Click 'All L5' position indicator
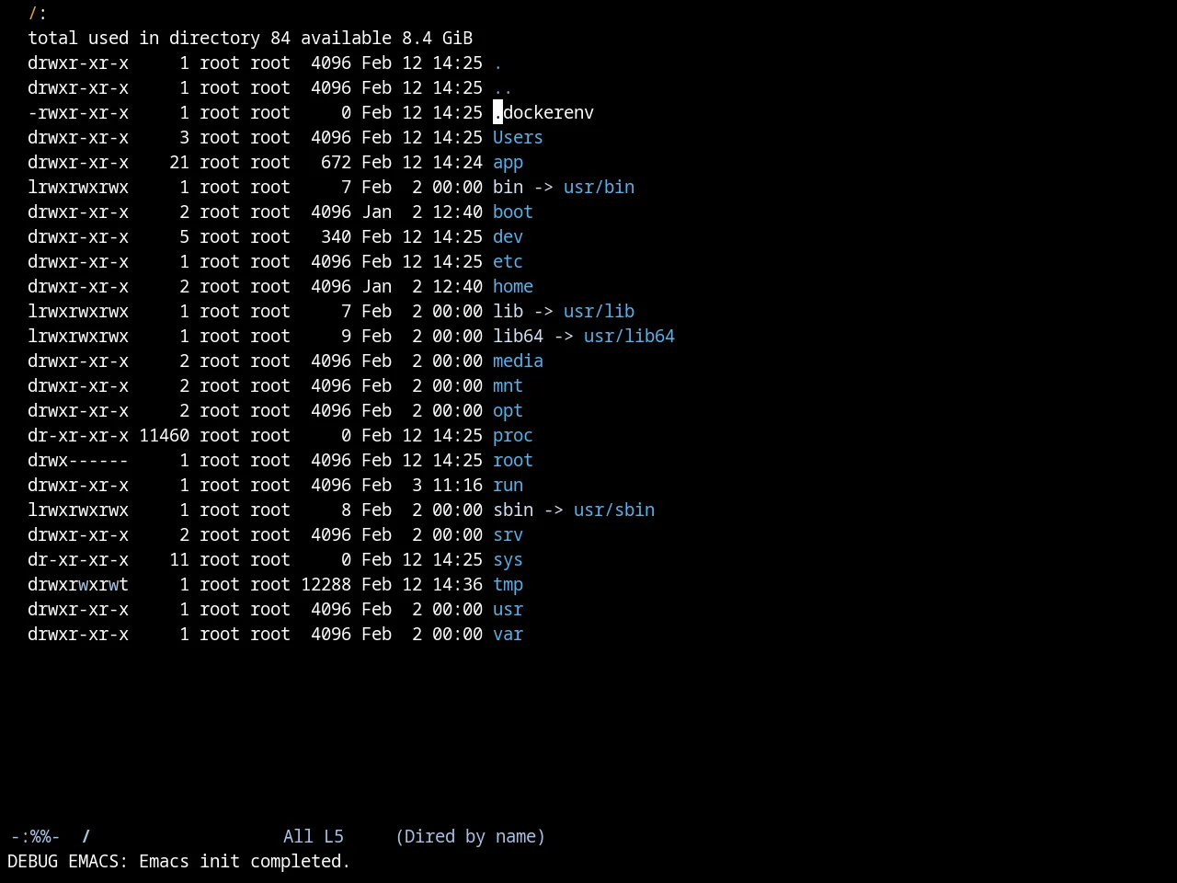This screenshot has width=1177, height=883. click(314, 836)
